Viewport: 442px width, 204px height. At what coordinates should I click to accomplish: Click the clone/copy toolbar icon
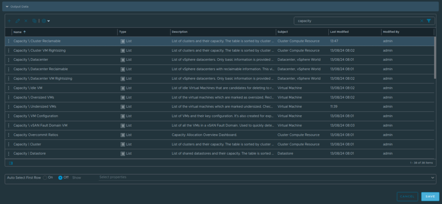[34, 21]
